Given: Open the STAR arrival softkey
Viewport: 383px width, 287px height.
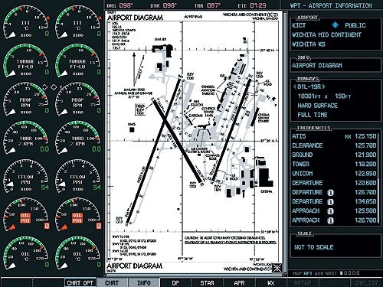Looking at the screenshot, I should click(207, 282).
